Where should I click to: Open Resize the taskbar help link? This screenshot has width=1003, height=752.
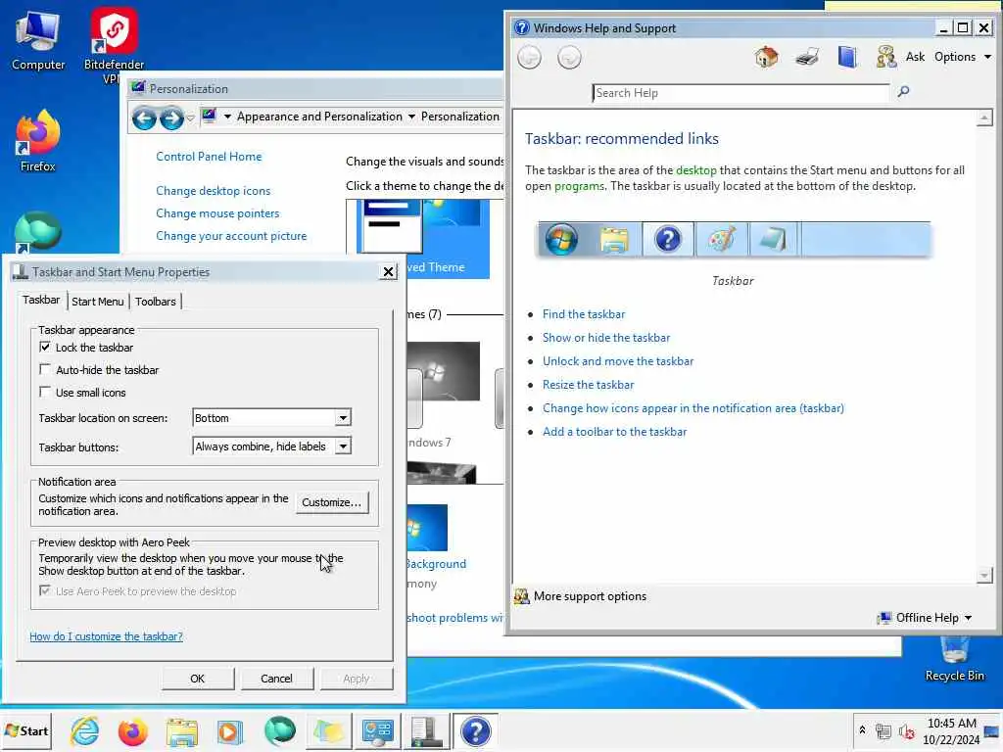click(588, 385)
